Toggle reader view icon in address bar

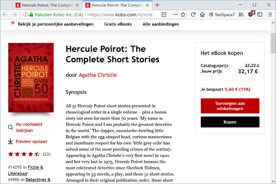[164, 14]
